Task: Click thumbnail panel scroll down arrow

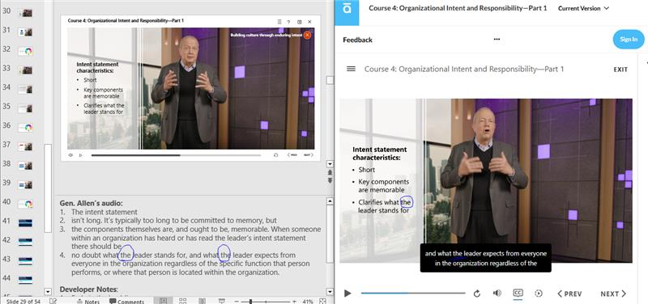Action: point(48,292)
